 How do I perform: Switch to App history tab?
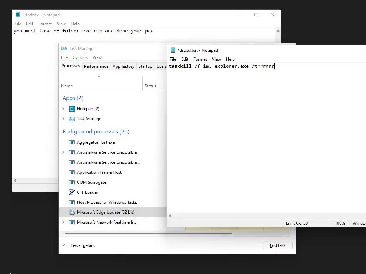click(123, 66)
